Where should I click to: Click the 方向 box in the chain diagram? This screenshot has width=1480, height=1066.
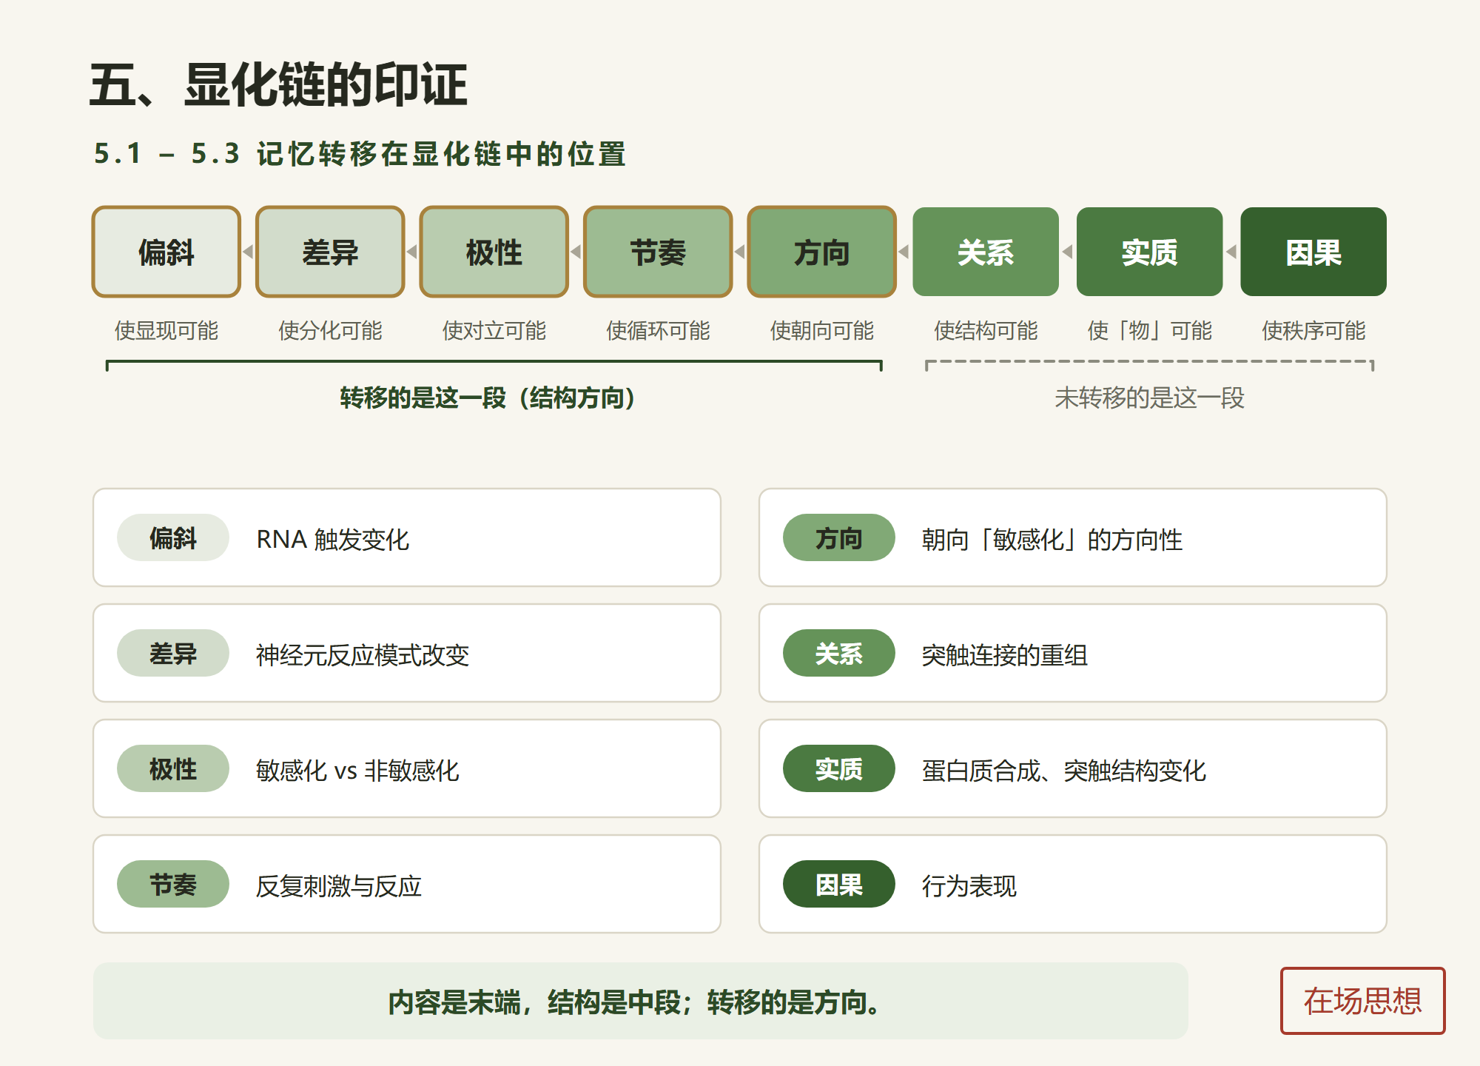point(822,252)
